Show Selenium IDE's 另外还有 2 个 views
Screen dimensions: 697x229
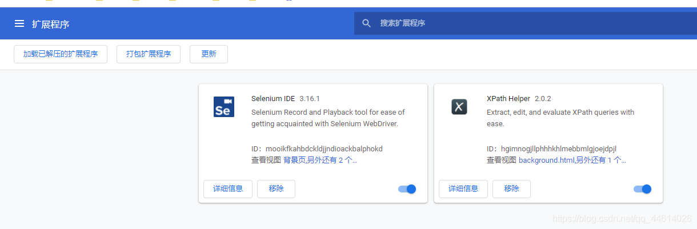[332, 160]
